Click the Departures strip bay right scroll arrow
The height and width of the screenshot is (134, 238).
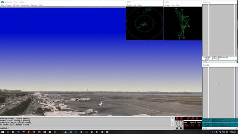coord(236,62)
